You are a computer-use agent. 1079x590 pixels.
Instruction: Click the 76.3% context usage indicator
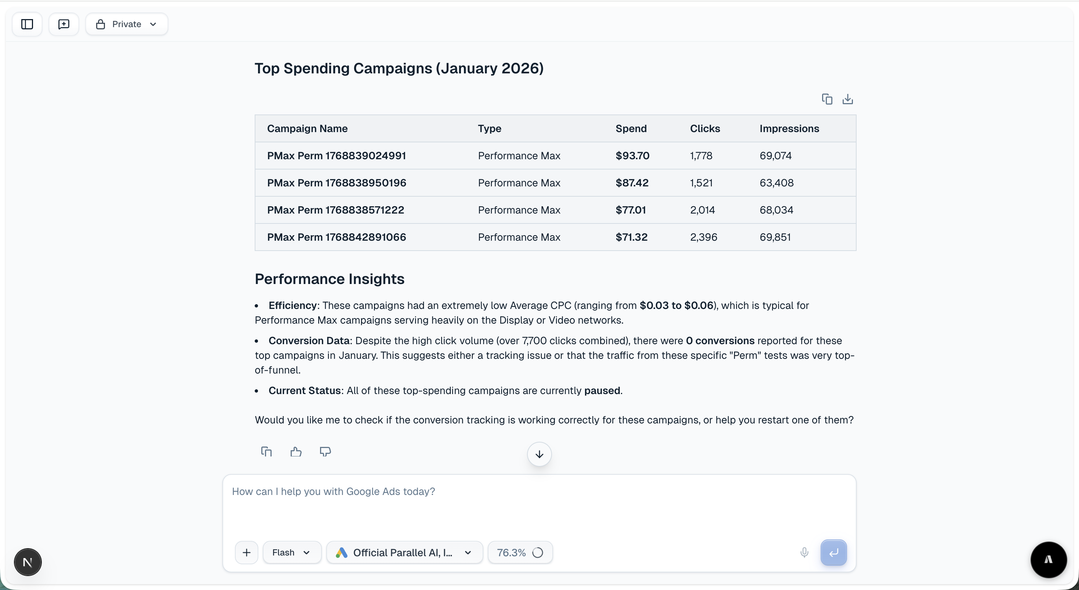pyautogui.click(x=520, y=552)
